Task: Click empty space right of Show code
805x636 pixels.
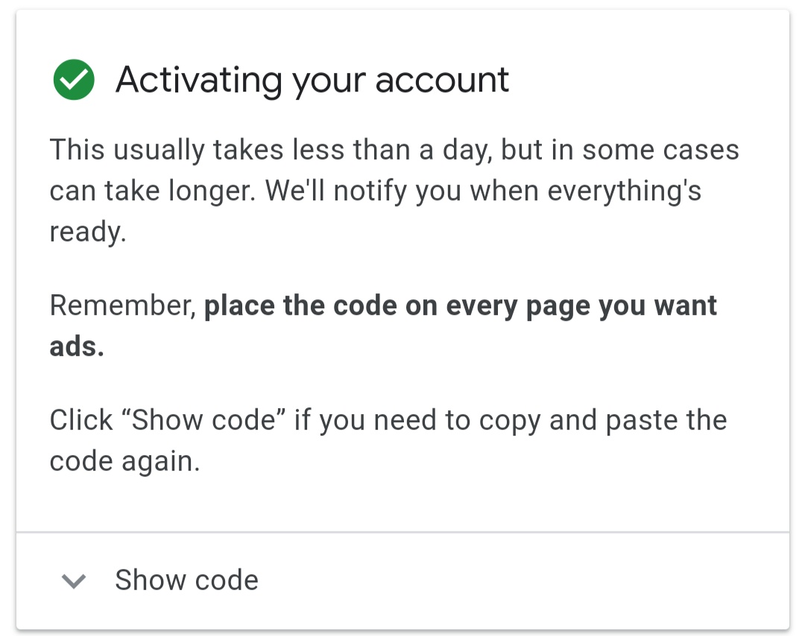Action: tap(522, 581)
